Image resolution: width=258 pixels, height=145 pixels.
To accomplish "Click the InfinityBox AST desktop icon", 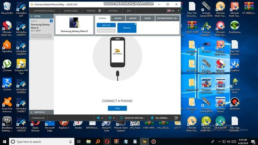I will (x=21, y=9).
